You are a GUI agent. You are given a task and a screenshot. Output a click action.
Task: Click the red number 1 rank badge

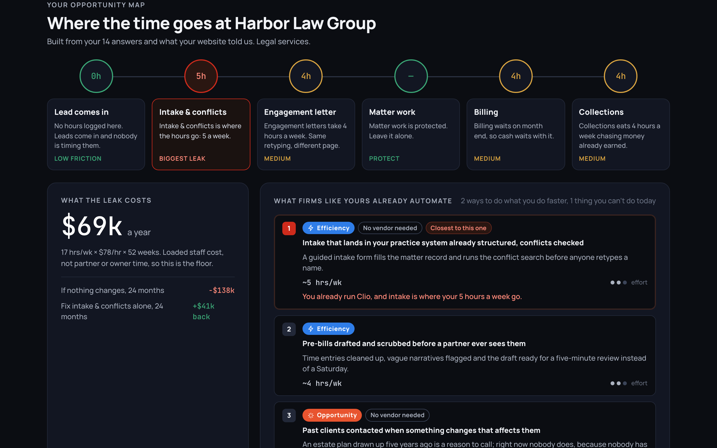[x=289, y=228]
